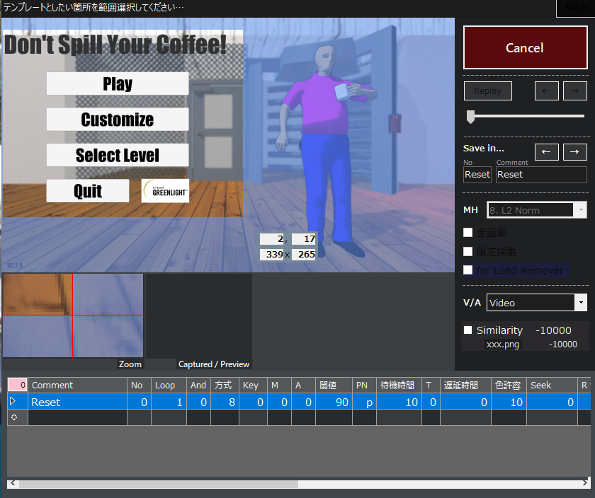The width and height of the screenshot is (595, 498).
Task: Click the 閾値 cell showing 90
Action: tap(334, 402)
